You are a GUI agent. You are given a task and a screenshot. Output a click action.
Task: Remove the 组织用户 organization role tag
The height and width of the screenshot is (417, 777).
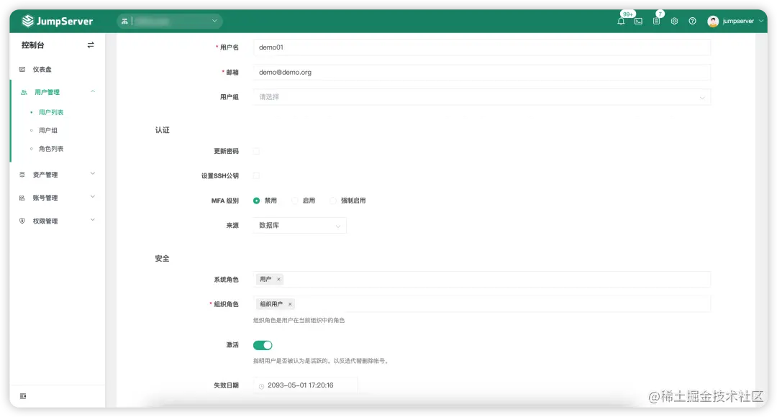point(290,304)
